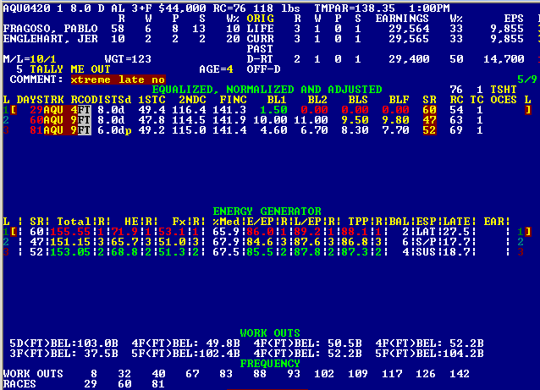Image resolution: width=540 pixels, height=390 pixels.
Task: Click workout 3F(FT)BEL: 37.5B
Action: [63, 353]
